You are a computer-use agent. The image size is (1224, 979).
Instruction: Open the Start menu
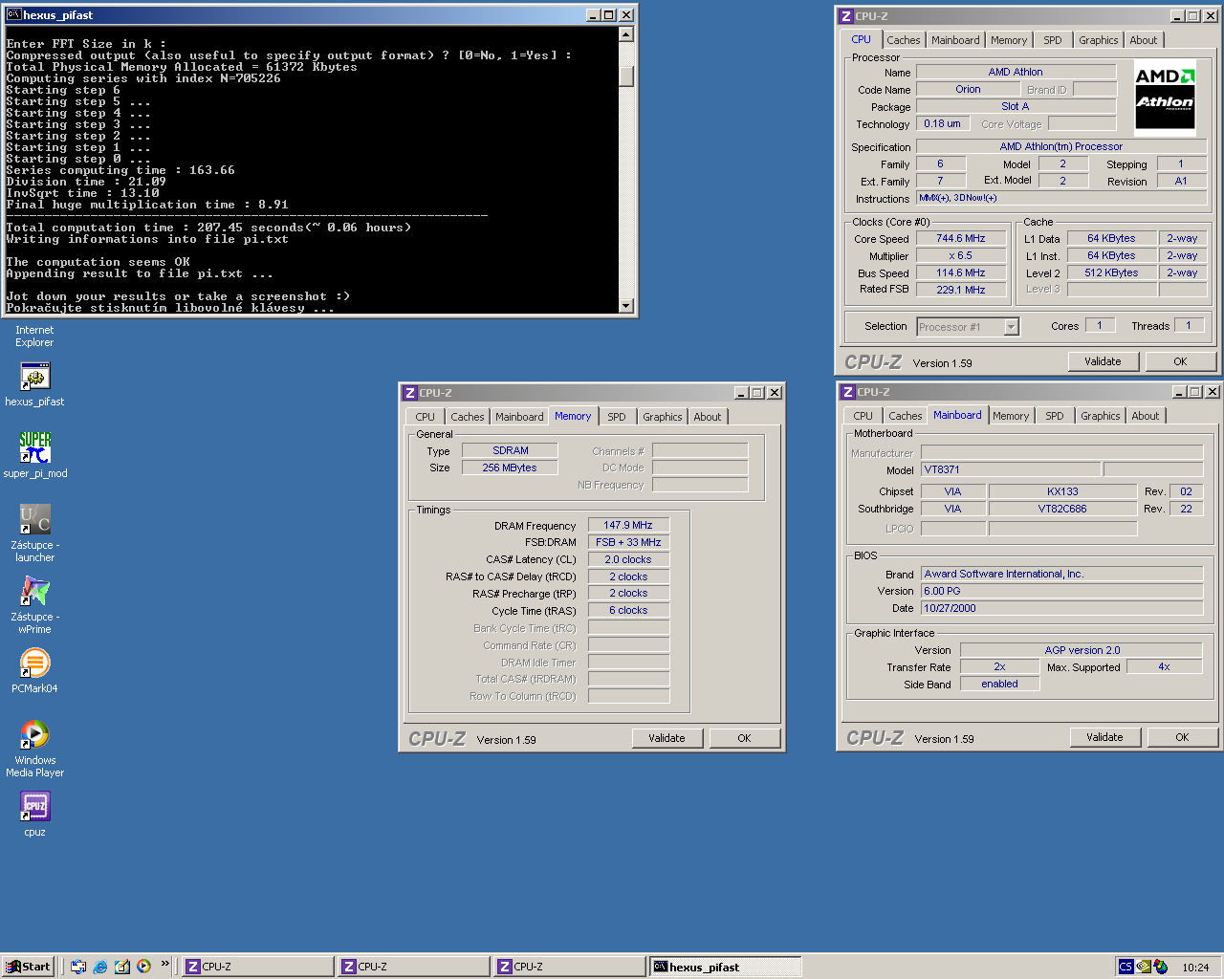tap(29, 967)
